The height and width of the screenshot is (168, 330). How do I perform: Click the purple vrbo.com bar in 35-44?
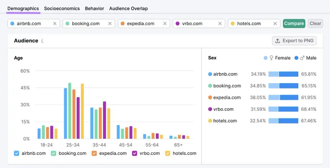(x=105, y=120)
